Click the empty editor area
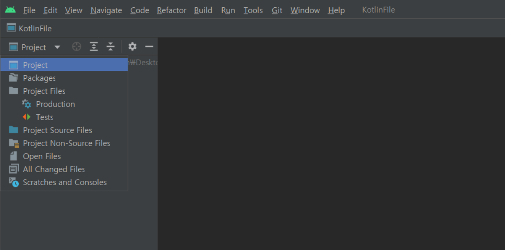This screenshot has width=505, height=250. pyautogui.click(x=331, y=143)
